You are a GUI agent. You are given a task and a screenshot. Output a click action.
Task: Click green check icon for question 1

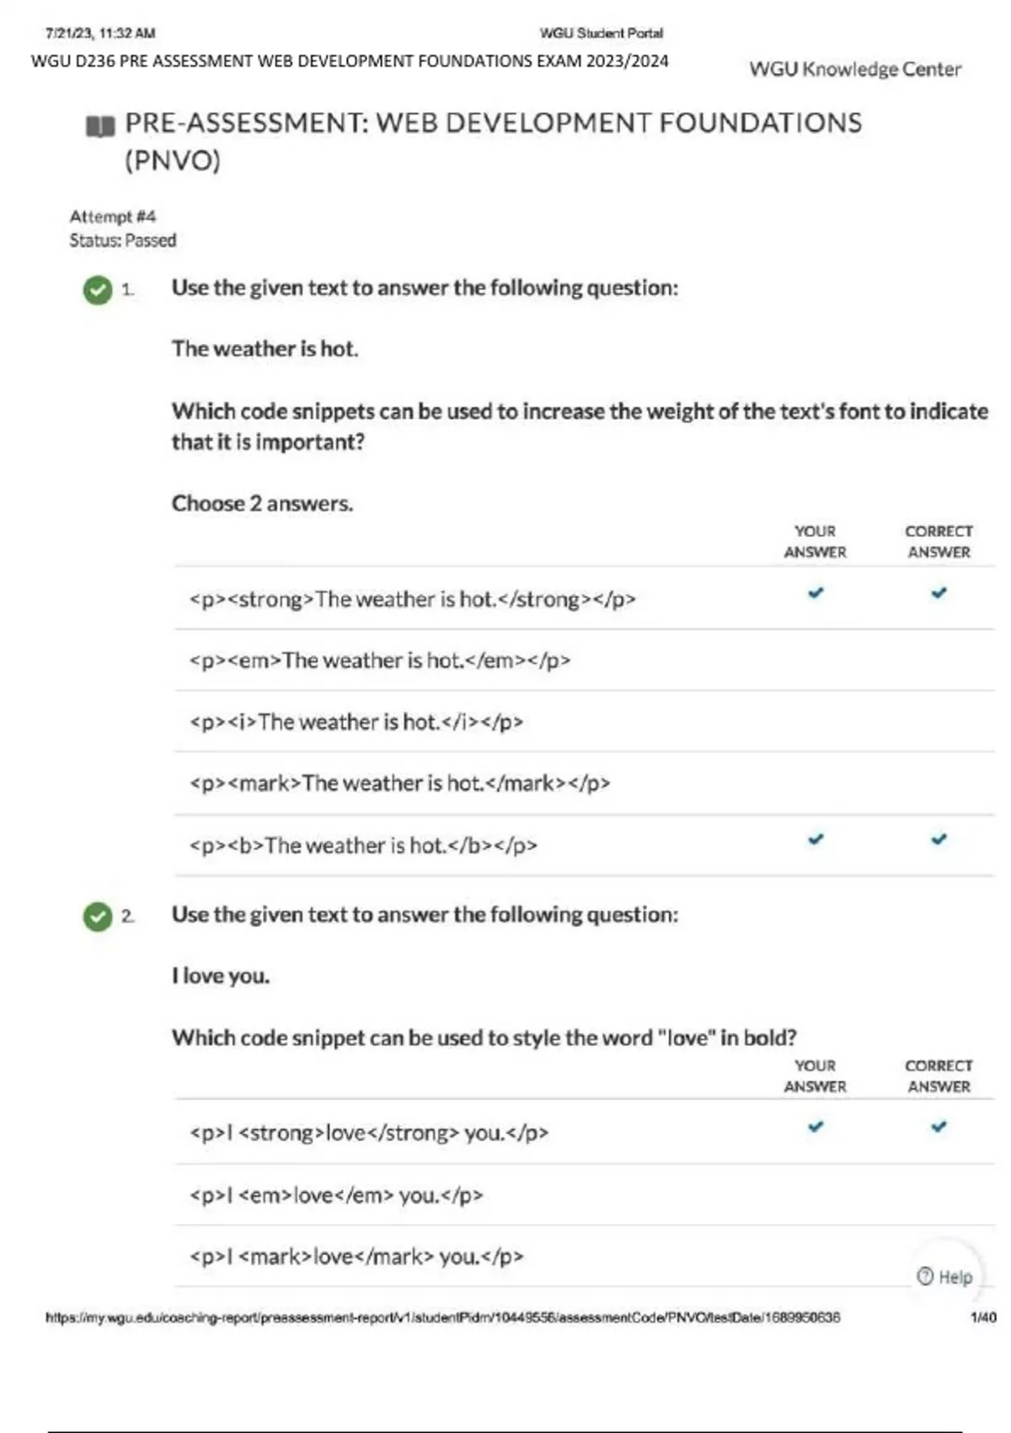coord(98,290)
